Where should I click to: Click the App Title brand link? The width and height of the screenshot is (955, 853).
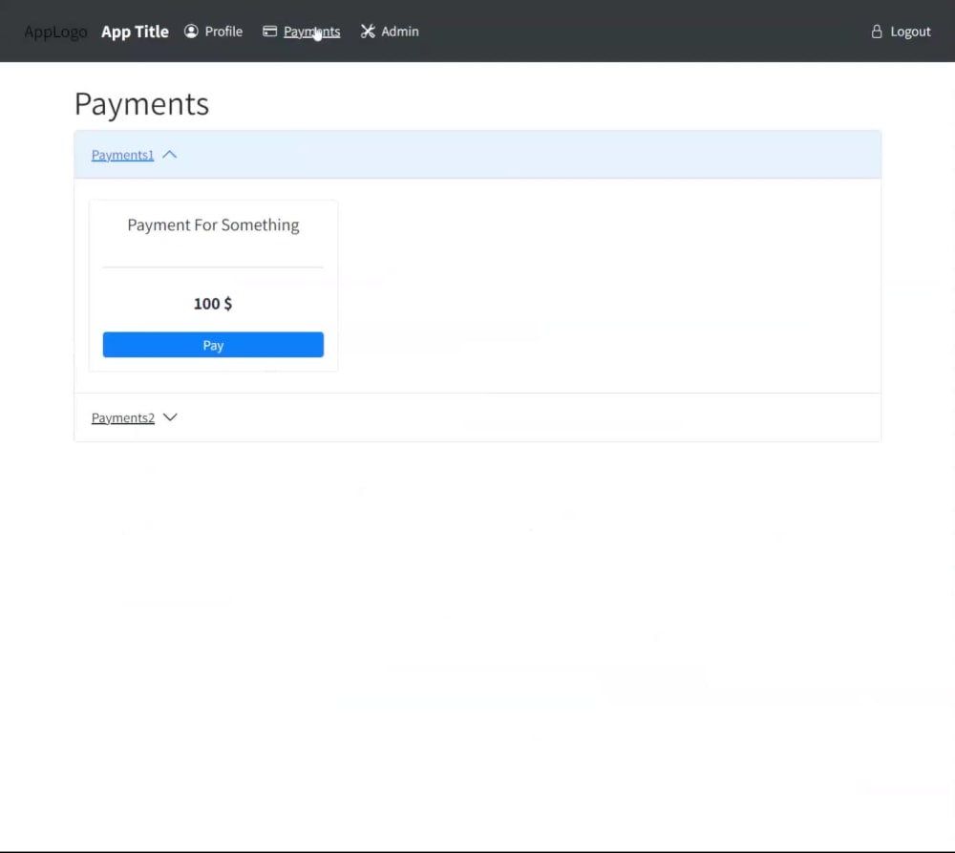pos(135,32)
